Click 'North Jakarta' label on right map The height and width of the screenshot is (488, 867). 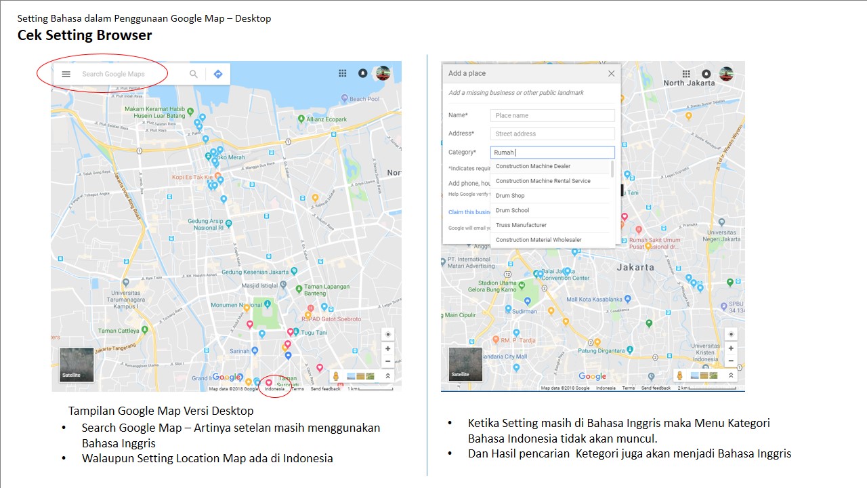coord(689,83)
